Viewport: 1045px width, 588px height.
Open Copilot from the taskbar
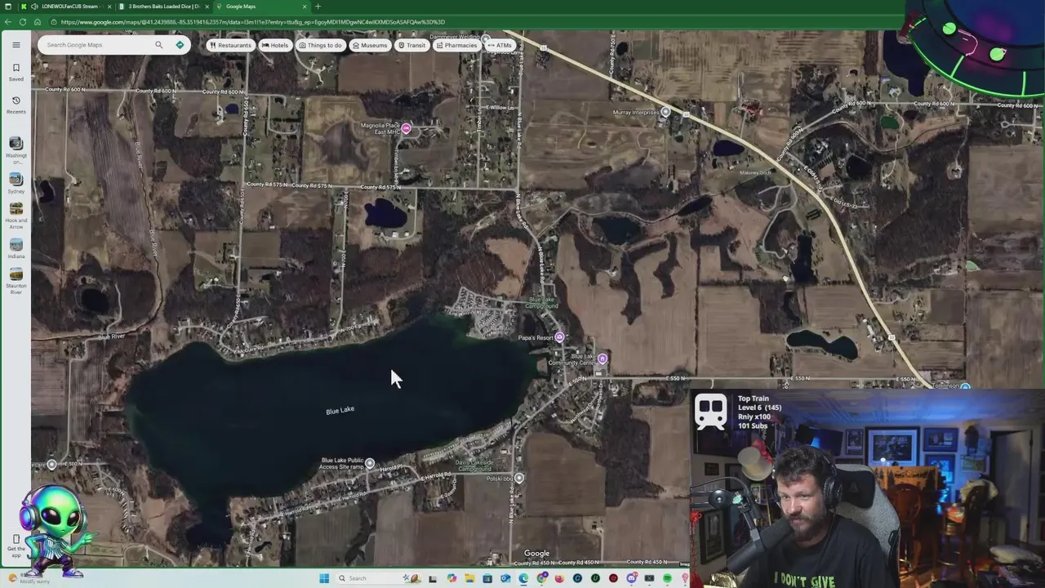(x=451, y=578)
